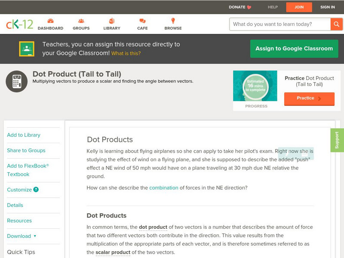
Task: Click the CK-12 logo
Action: pos(19,24)
